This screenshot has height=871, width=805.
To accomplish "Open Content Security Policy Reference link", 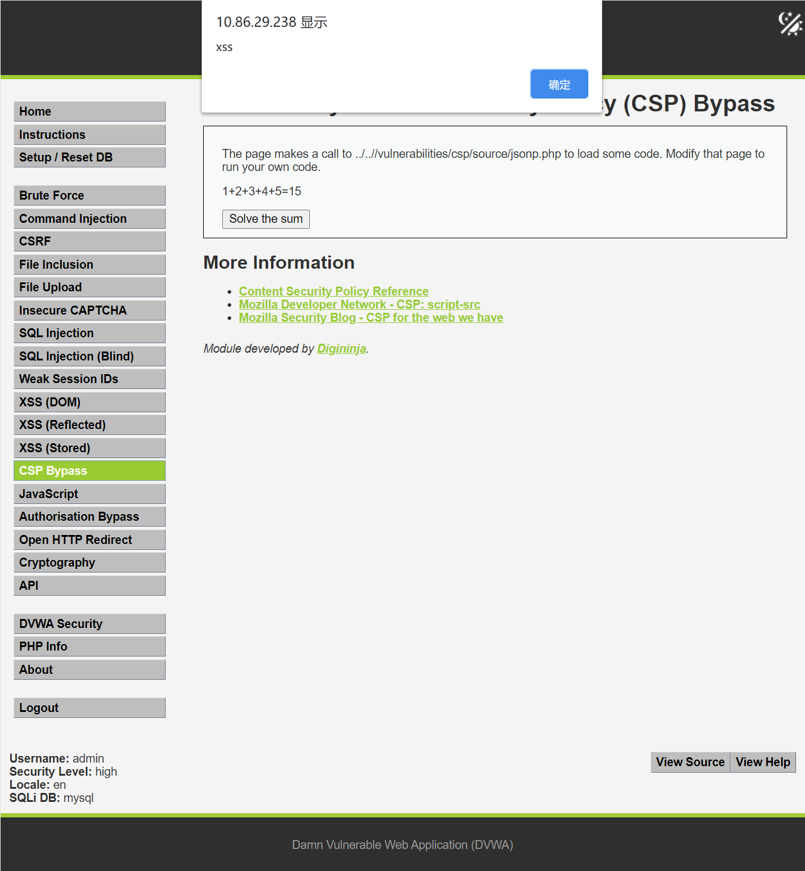I will point(333,291).
